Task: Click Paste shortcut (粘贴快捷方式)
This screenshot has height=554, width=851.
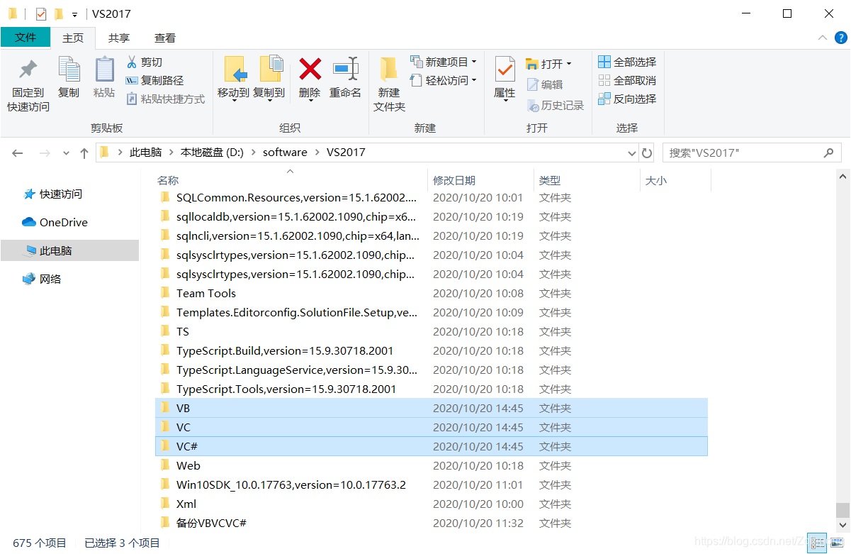Action: click(165, 99)
